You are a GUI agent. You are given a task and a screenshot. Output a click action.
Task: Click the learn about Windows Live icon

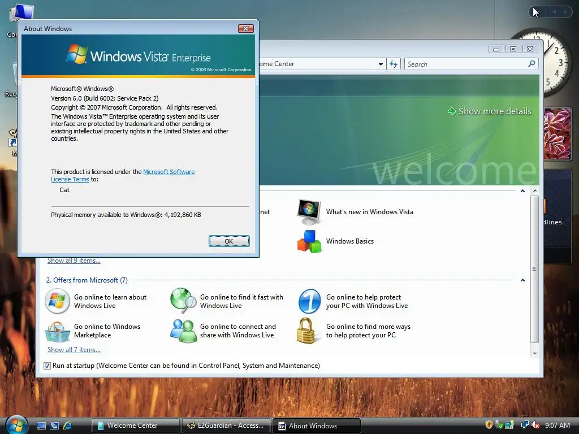(x=57, y=301)
